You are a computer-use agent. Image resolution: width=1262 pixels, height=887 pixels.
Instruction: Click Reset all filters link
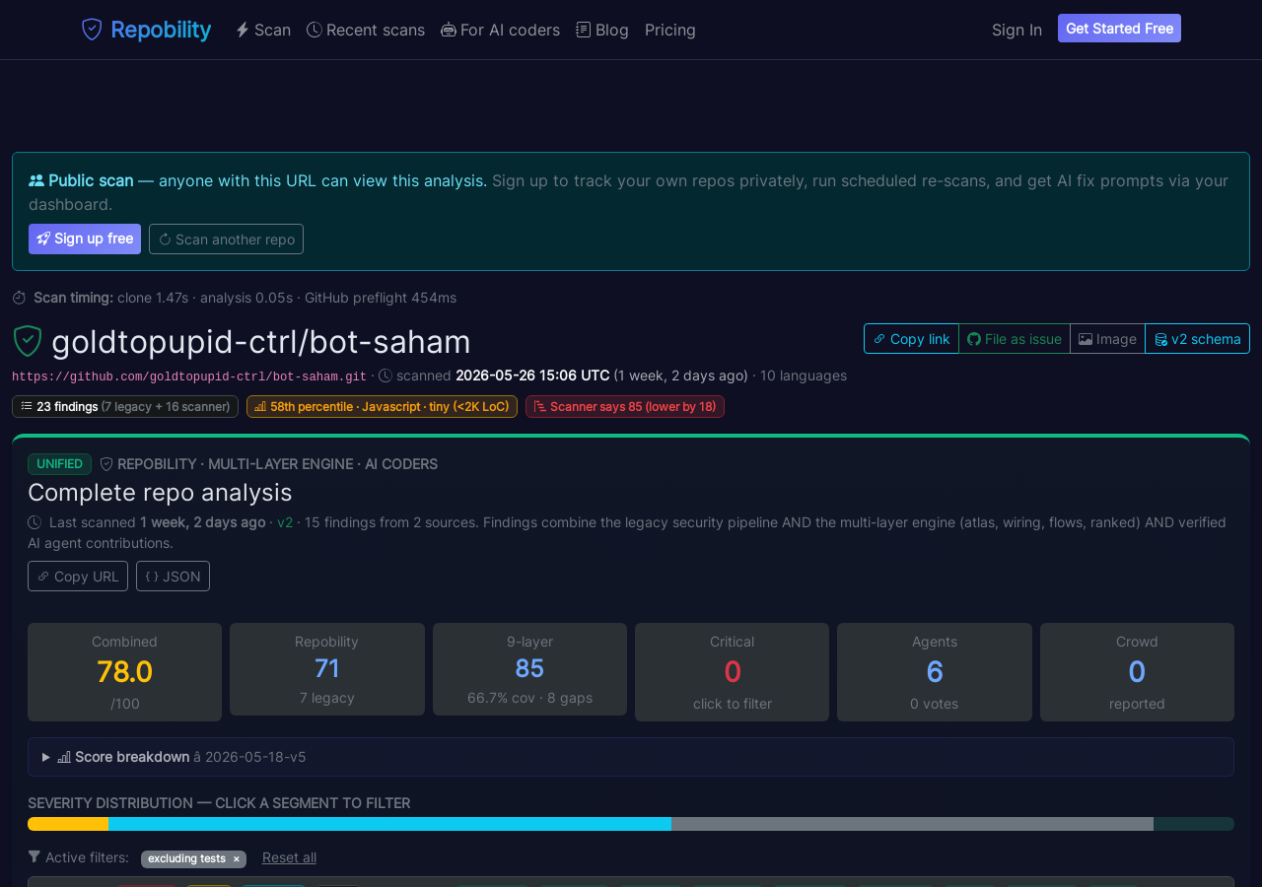click(x=289, y=857)
